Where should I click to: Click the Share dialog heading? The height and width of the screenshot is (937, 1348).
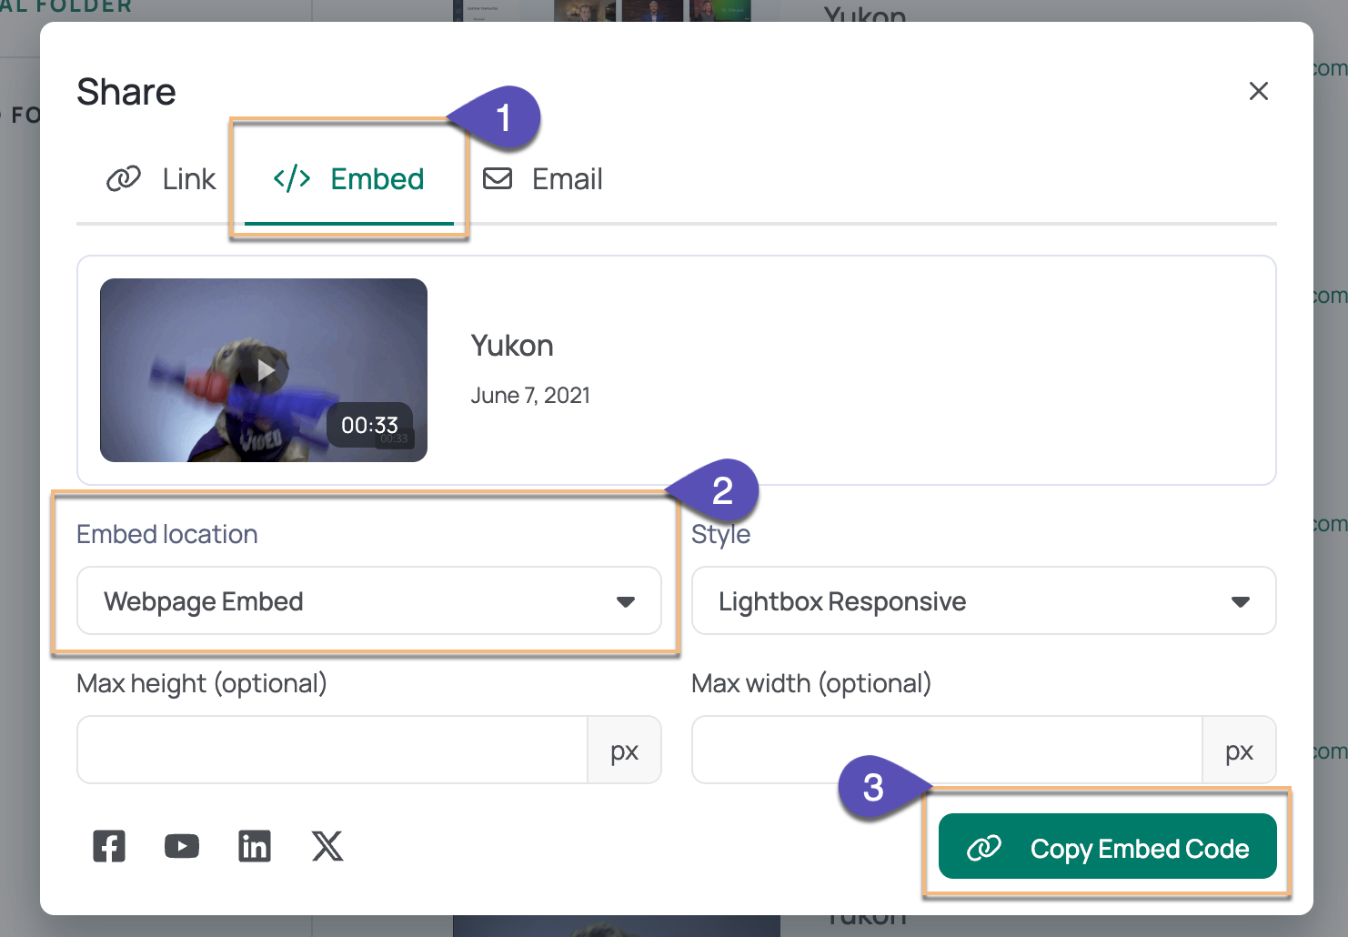[x=126, y=92]
